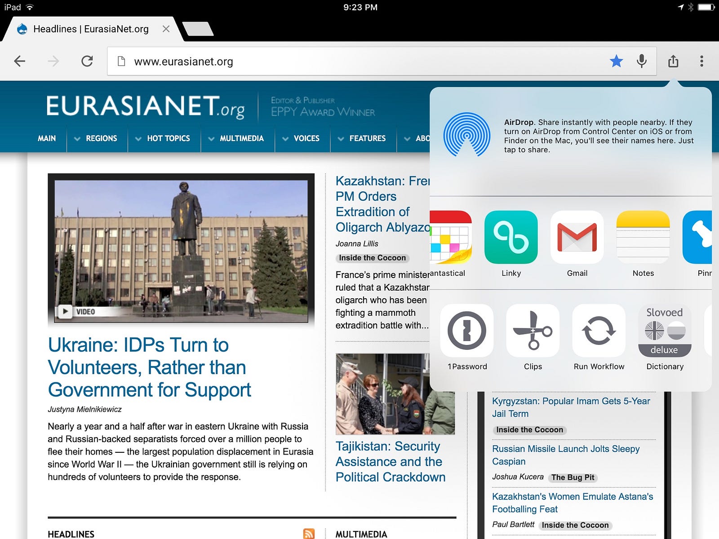719x539 pixels.
Task: Tap the VIDEO play button
Action: click(65, 311)
